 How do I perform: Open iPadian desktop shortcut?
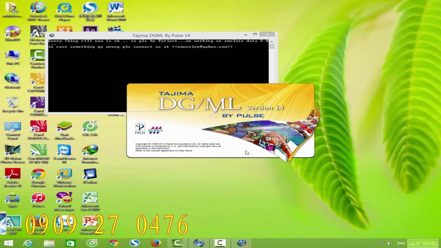[x=90, y=176]
